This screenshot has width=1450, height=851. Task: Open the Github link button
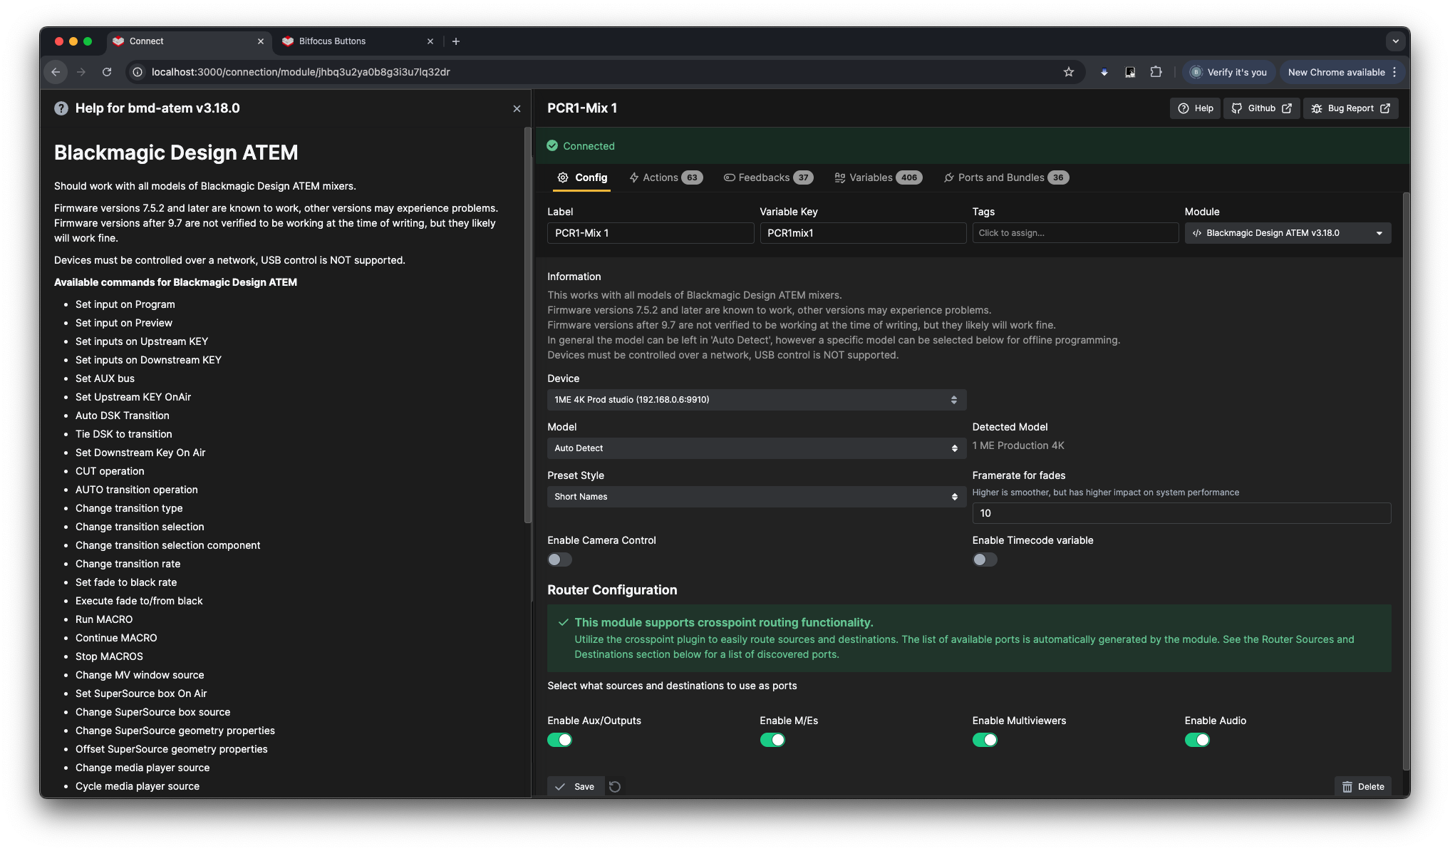(x=1262, y=108)
